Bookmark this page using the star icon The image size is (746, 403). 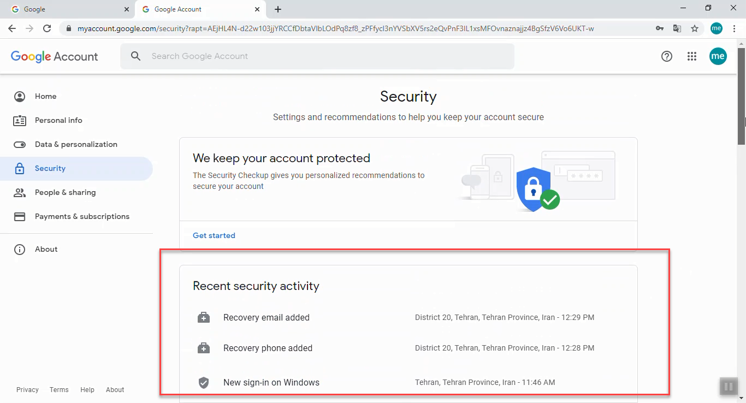coord(694,28)
